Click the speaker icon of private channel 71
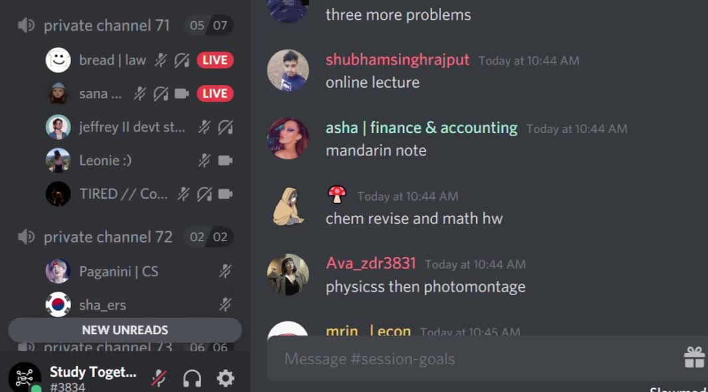The width and height of the screenshot is (708, 392). point(26,25)
